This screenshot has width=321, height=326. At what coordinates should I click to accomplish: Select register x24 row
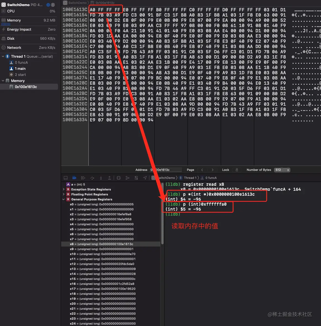coord(111,324)
